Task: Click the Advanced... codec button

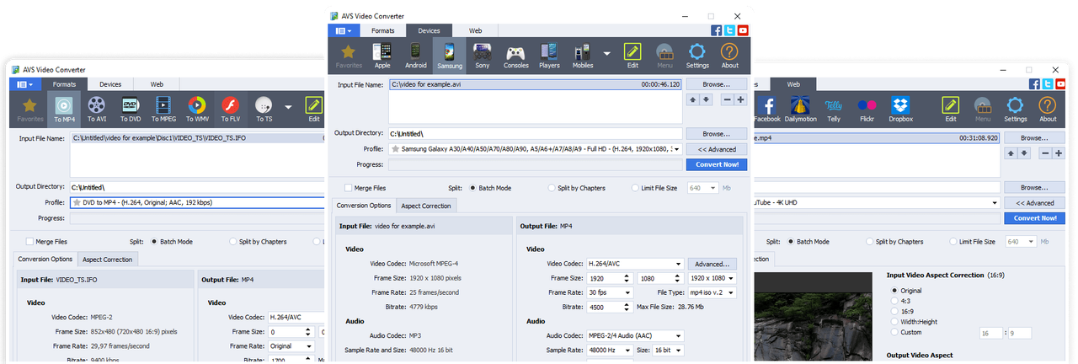Action: coord(712,264)
